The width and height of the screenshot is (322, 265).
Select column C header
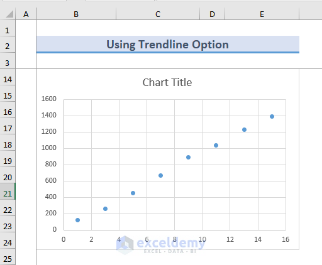[158, 14]
